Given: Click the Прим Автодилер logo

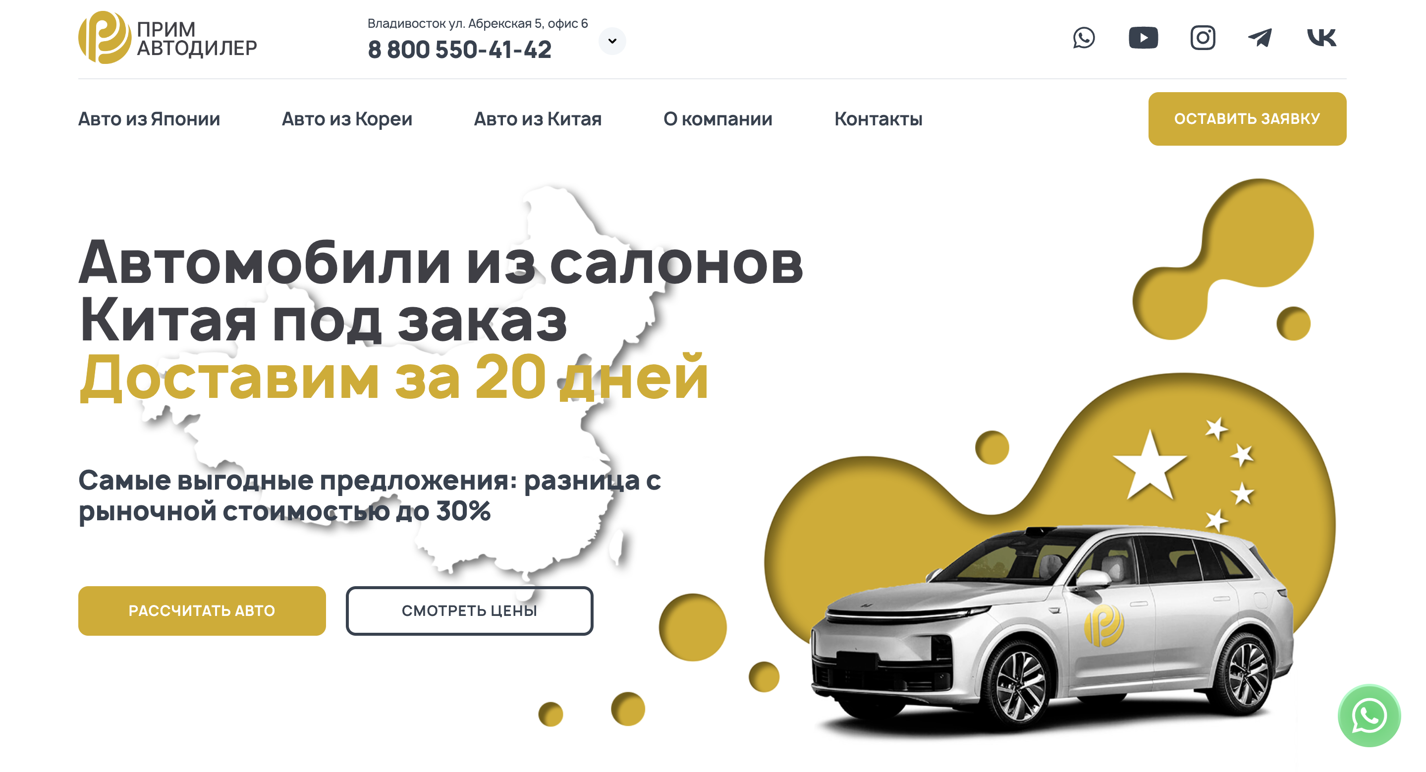Looking at the screenshot, I should click(x=168, y=38).
